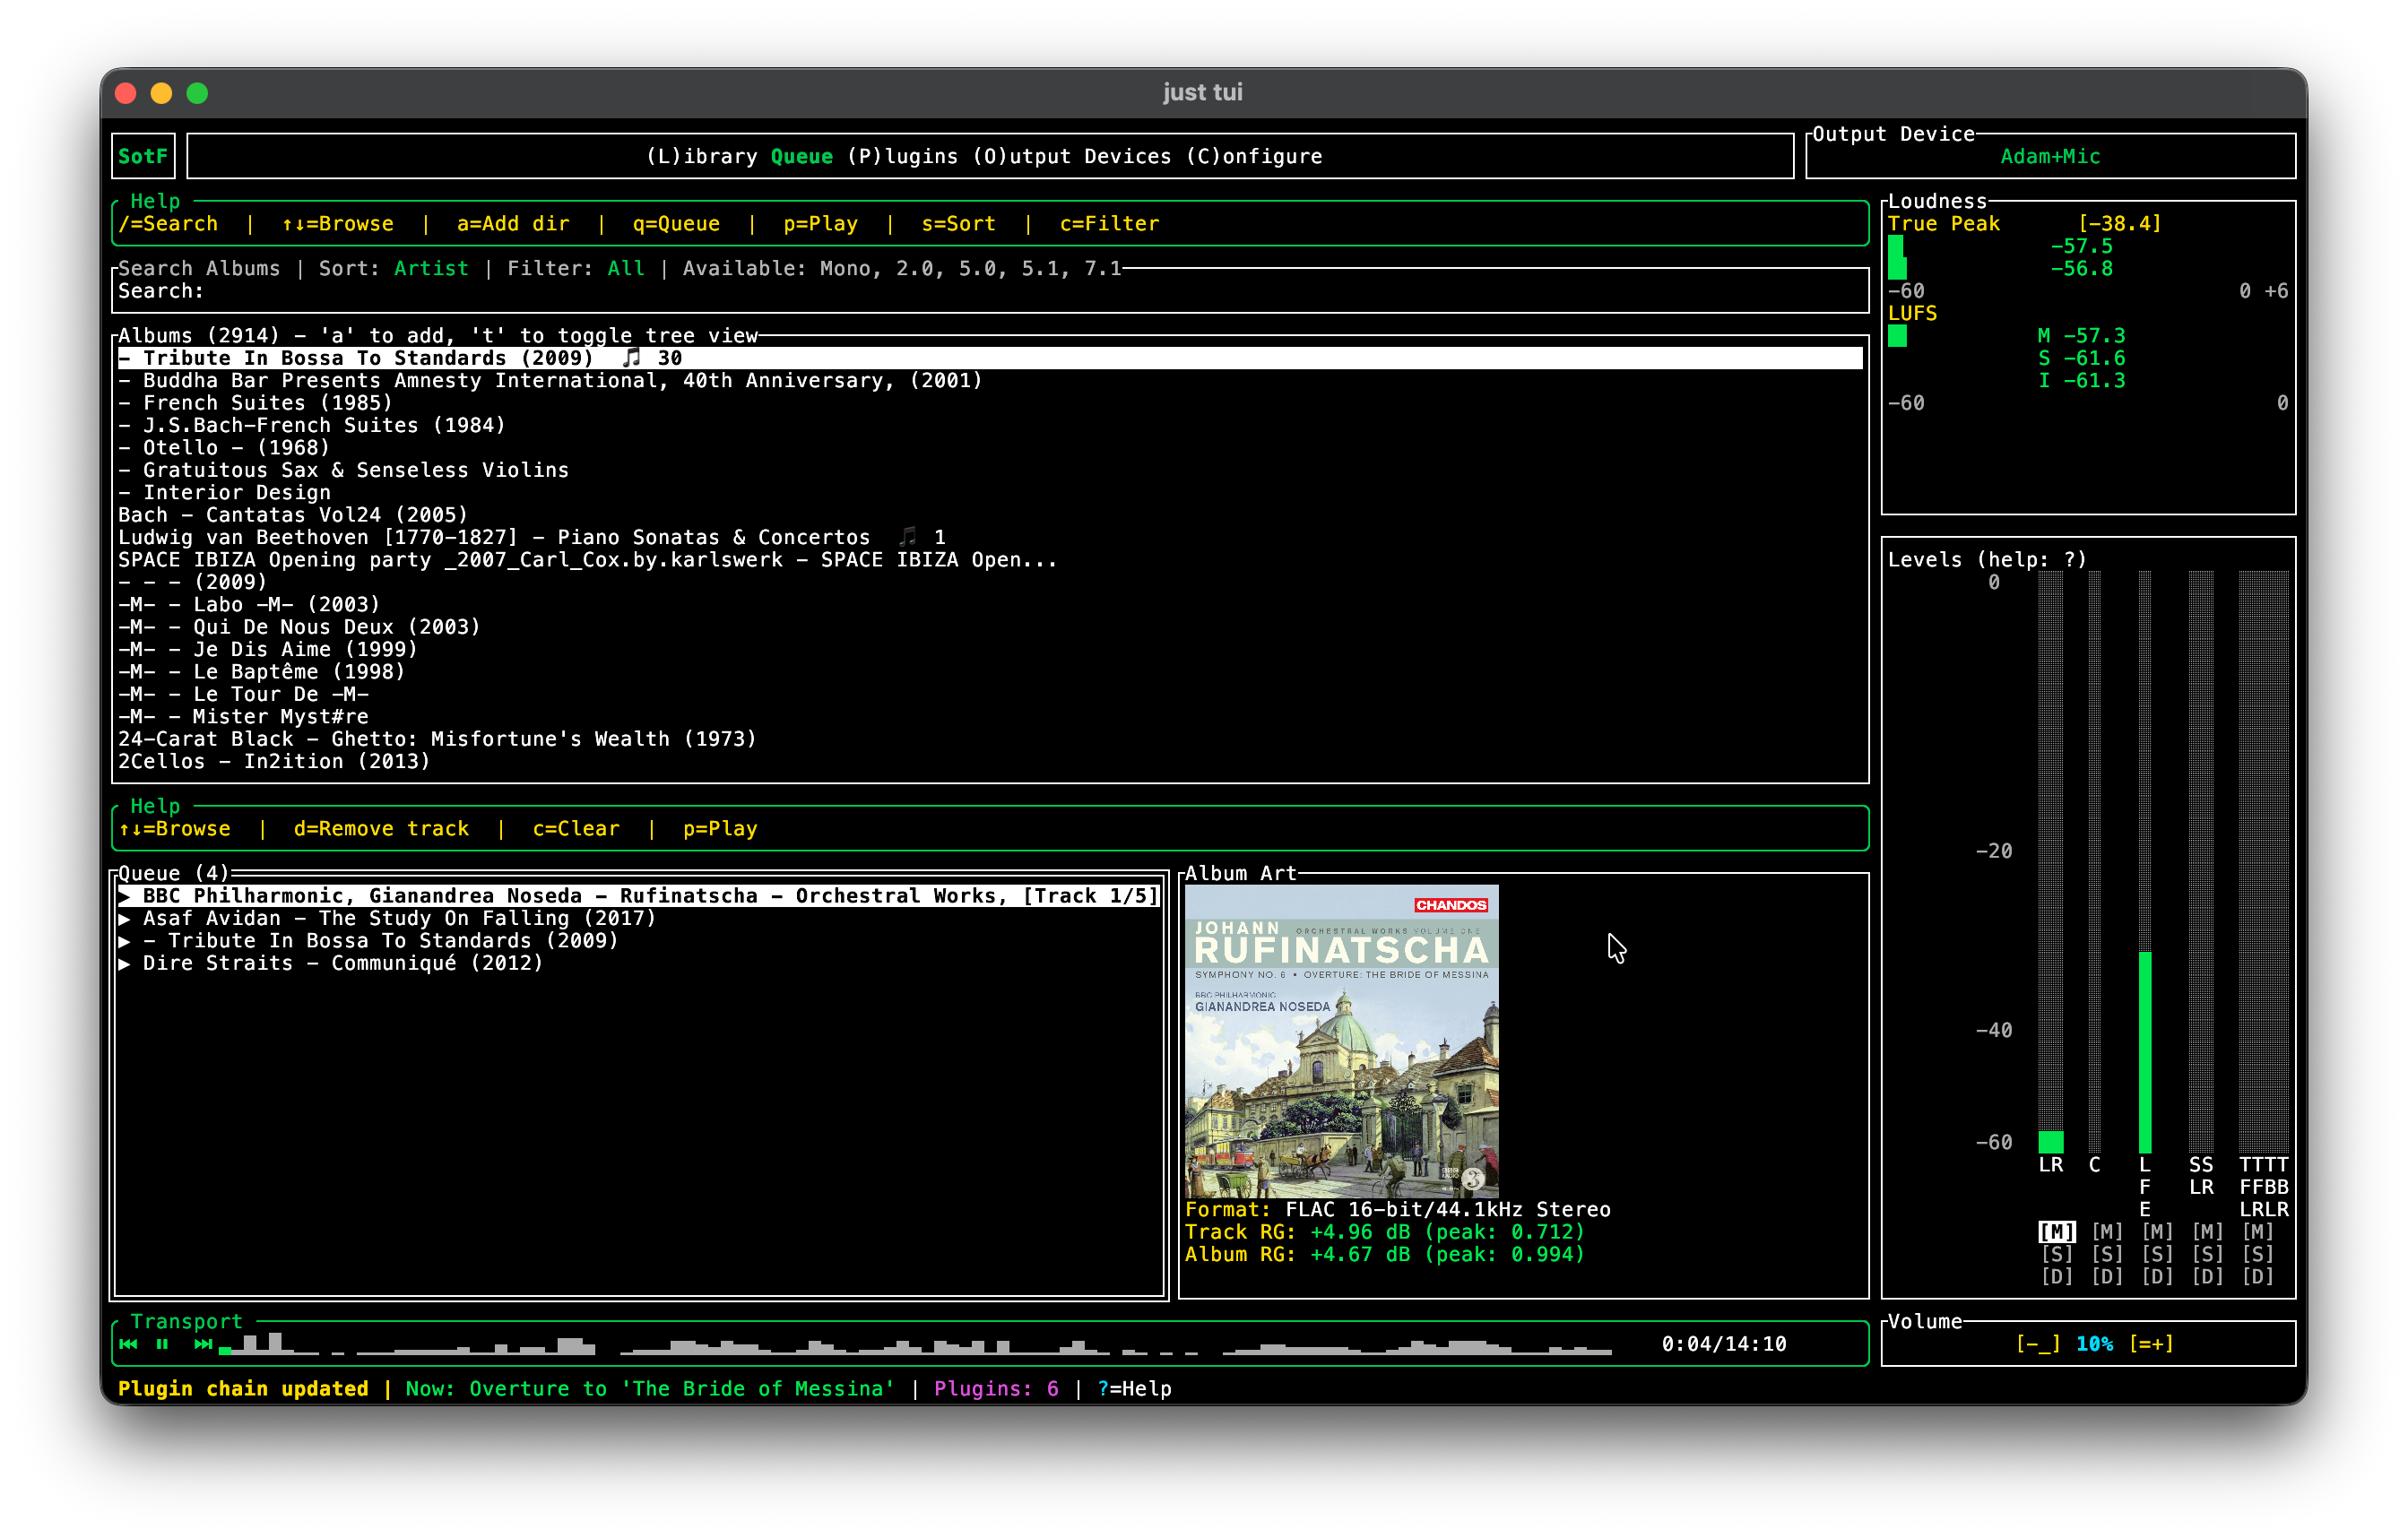
Task: Toggle [M] mute for C channel
Action: click(2107, 1232)
